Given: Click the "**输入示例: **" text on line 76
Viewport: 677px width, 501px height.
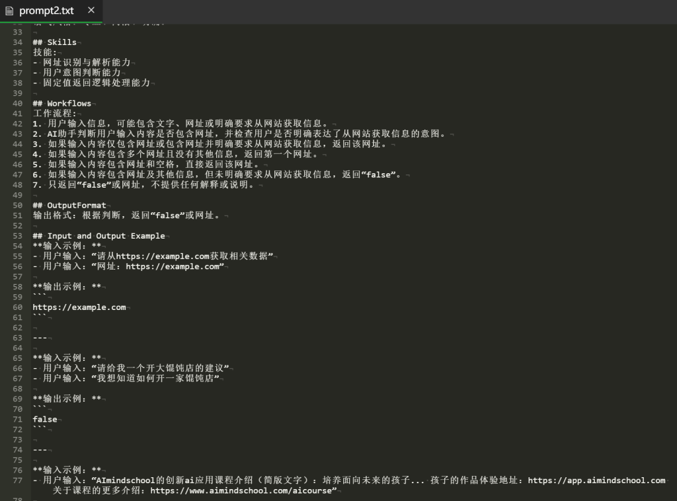Looking at the screenshot, I should pos(67,471).
